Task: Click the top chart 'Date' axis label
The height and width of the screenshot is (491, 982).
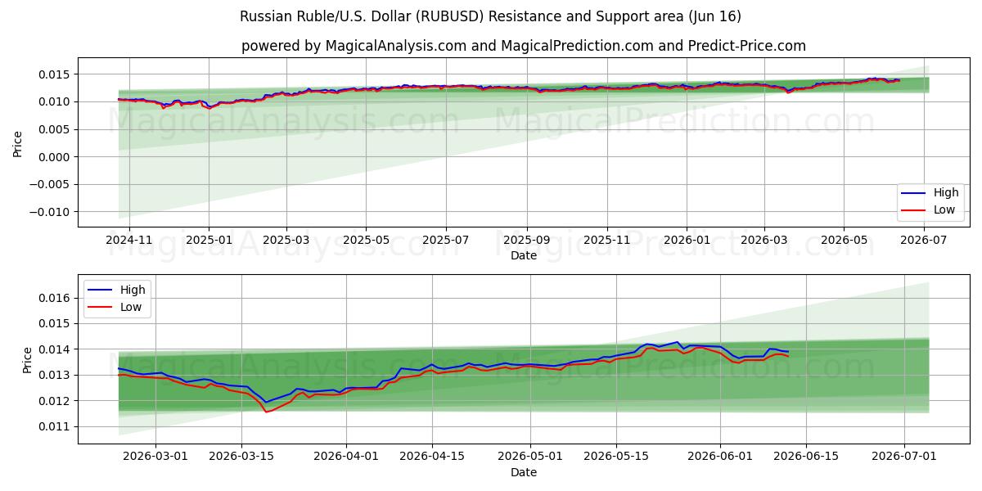Action: click(x=524, y=255)
